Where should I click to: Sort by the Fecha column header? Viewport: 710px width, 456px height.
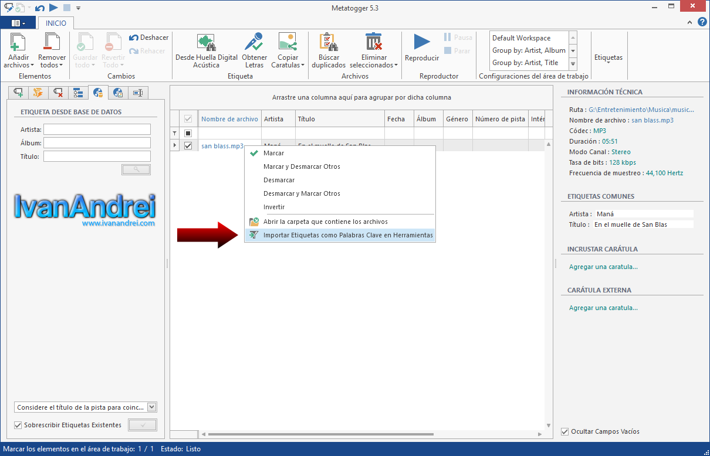[x=400, y=119]
